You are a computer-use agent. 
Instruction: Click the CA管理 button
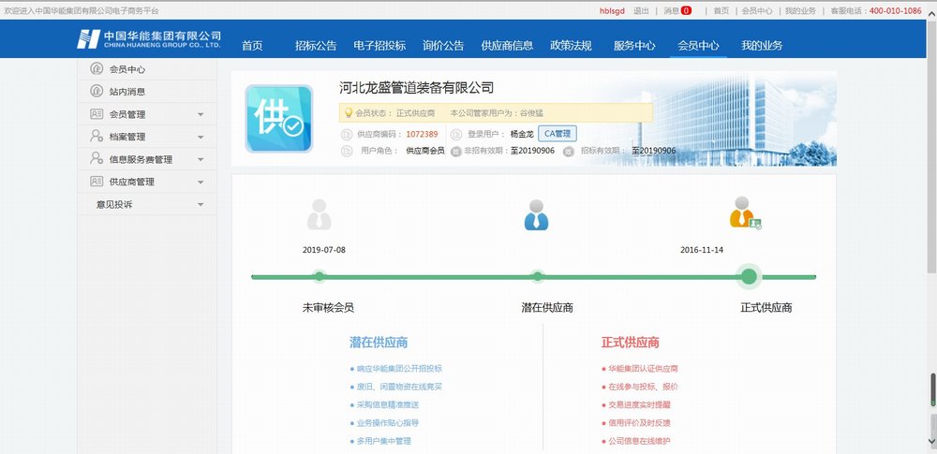[x=558, y=134]
